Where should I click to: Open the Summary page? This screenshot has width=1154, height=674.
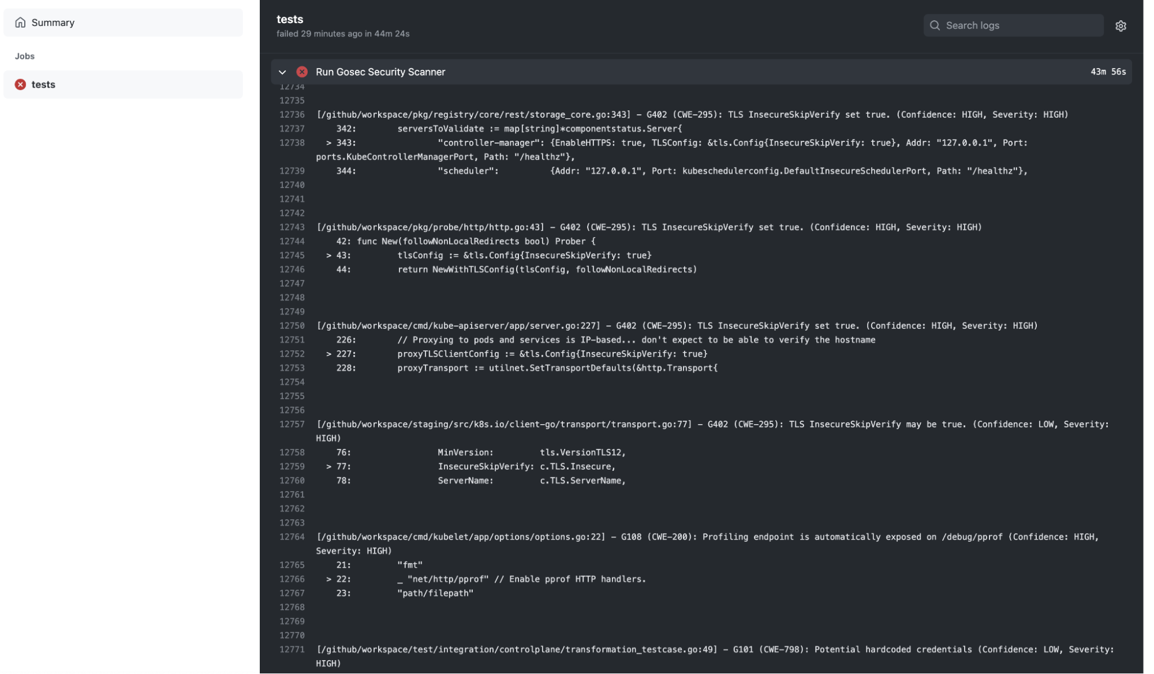(x=53, y=23)
